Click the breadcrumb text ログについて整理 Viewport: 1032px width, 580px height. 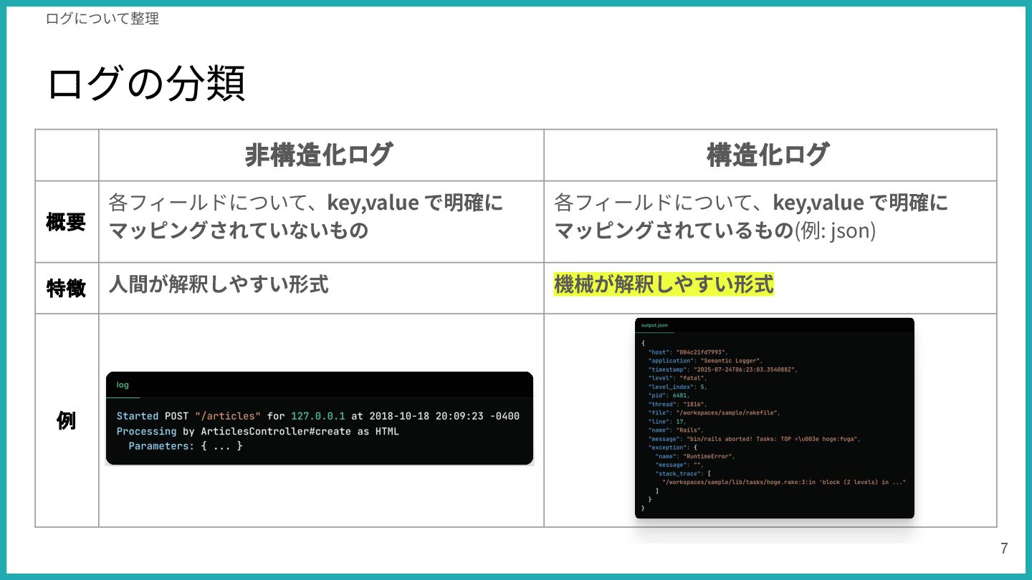tap(102, 19)
